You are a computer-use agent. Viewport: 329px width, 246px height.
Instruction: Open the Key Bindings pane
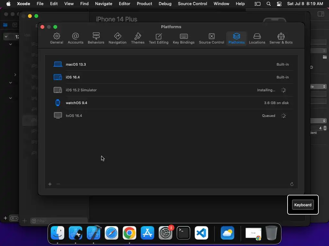click(183, 38)
